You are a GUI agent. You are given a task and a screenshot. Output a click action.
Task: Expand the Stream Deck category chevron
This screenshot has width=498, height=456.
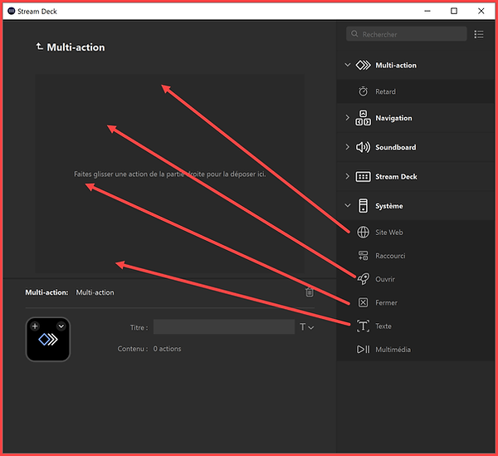[x=348, y=176]
